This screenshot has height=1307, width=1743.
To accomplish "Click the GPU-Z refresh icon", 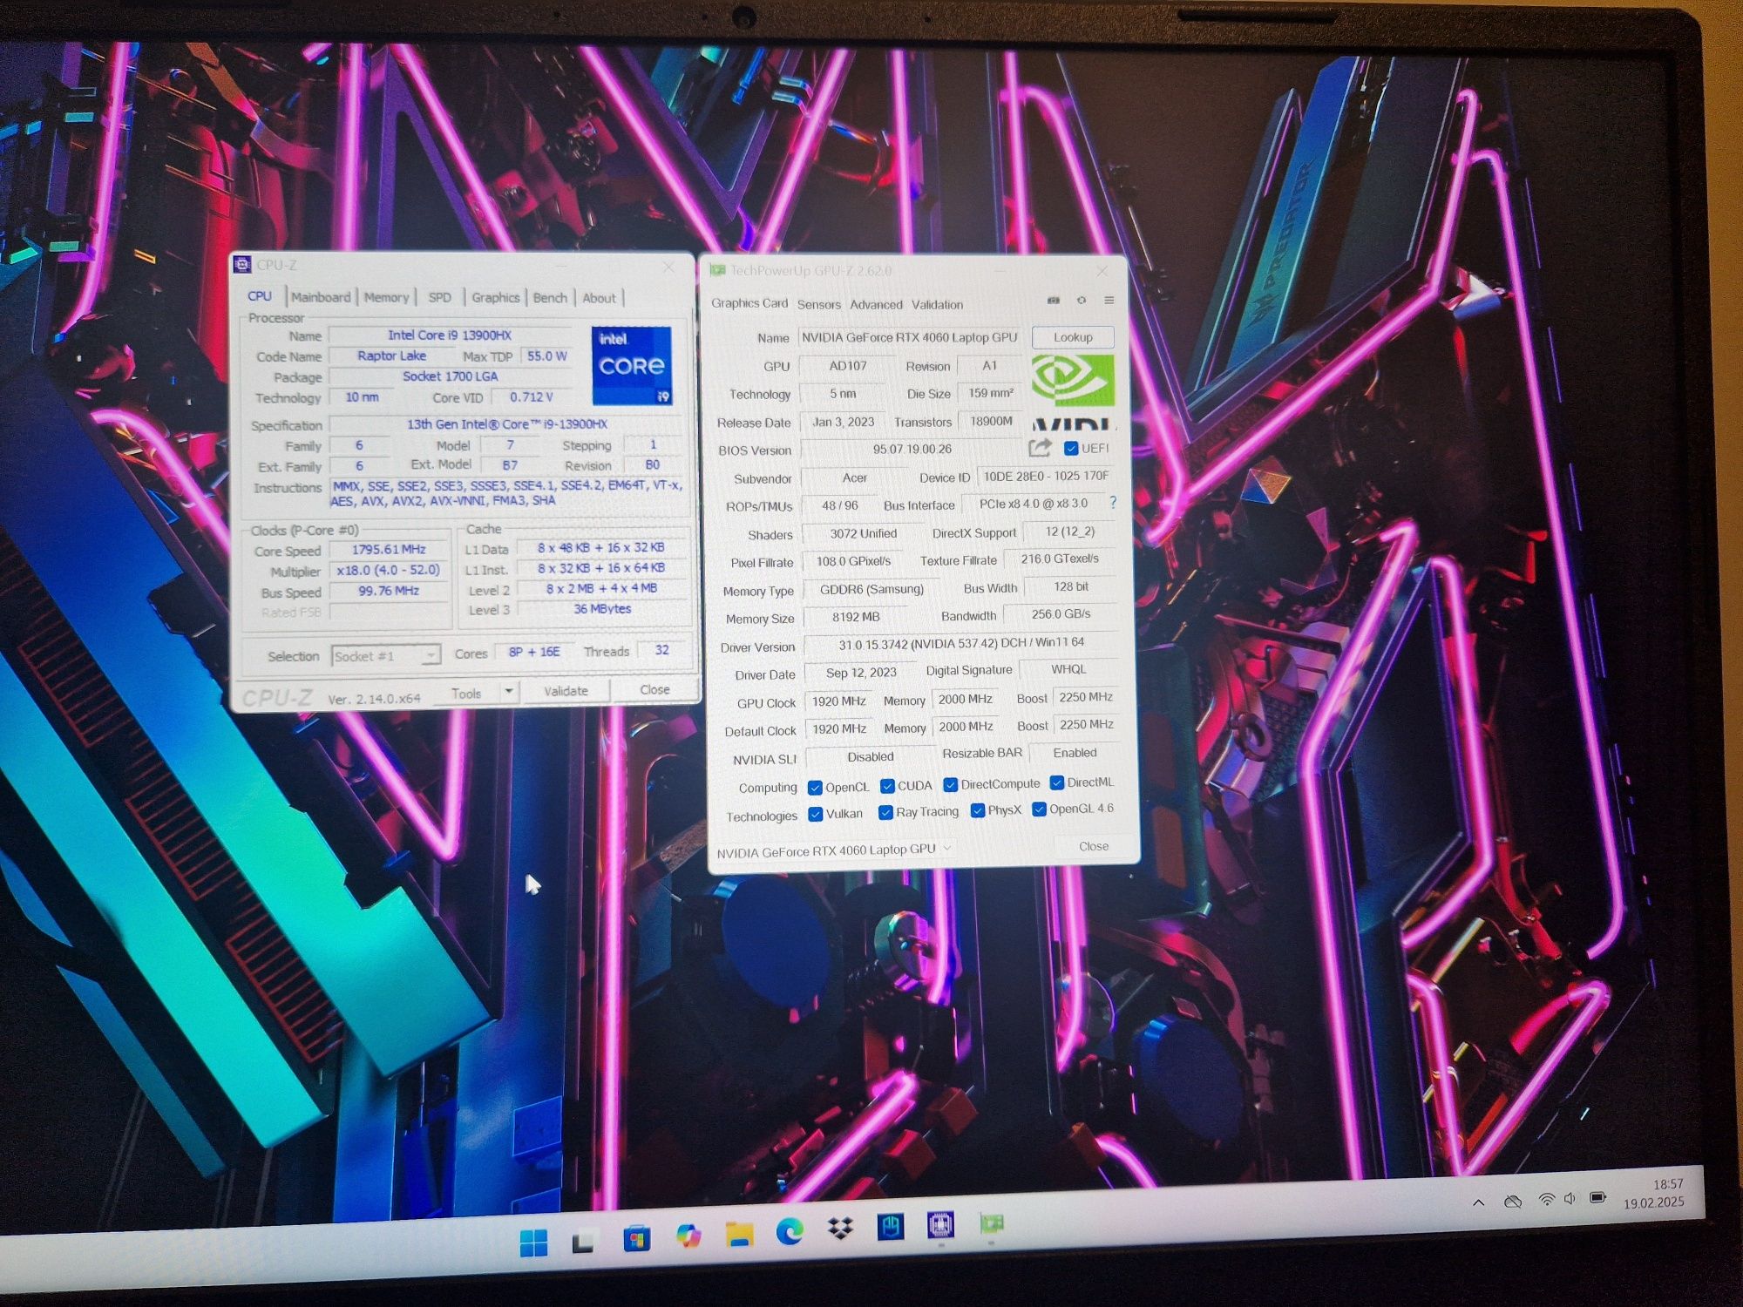I will tap(1082, 300).
